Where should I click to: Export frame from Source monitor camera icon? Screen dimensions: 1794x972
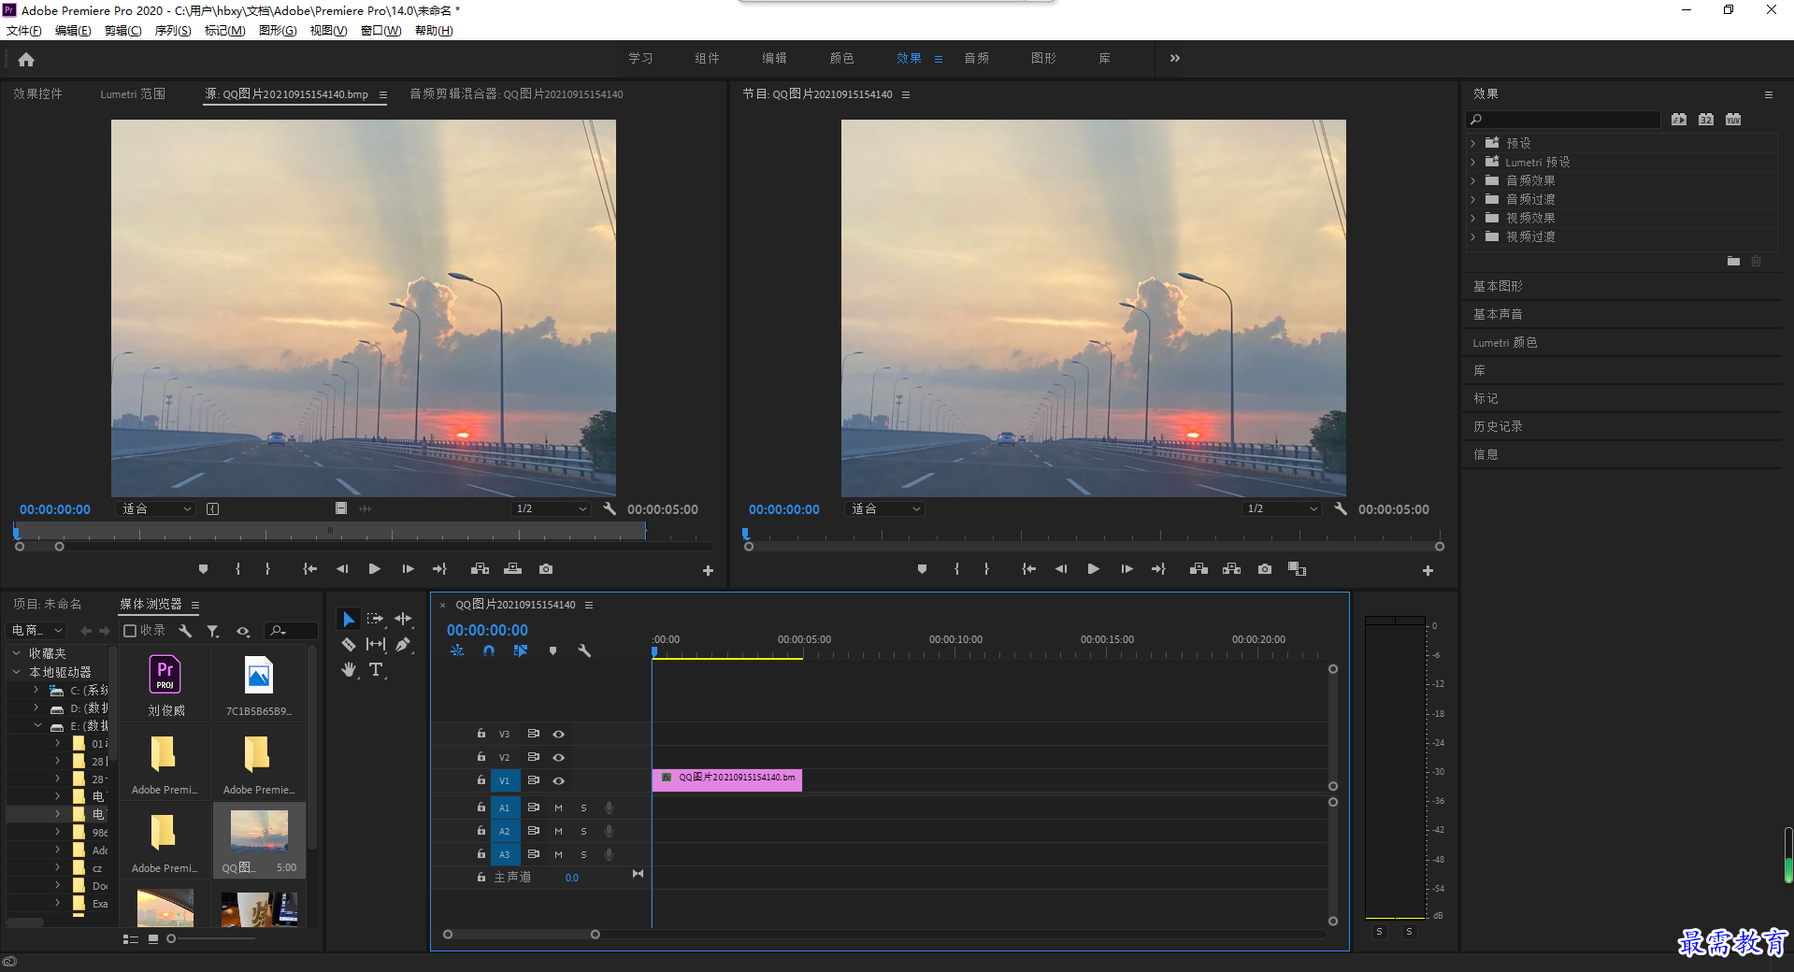tap(546, 568)
